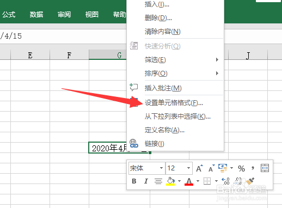The image size is (282, 208).
Task: Select the Format Painter brush
Action: (250, 181)
